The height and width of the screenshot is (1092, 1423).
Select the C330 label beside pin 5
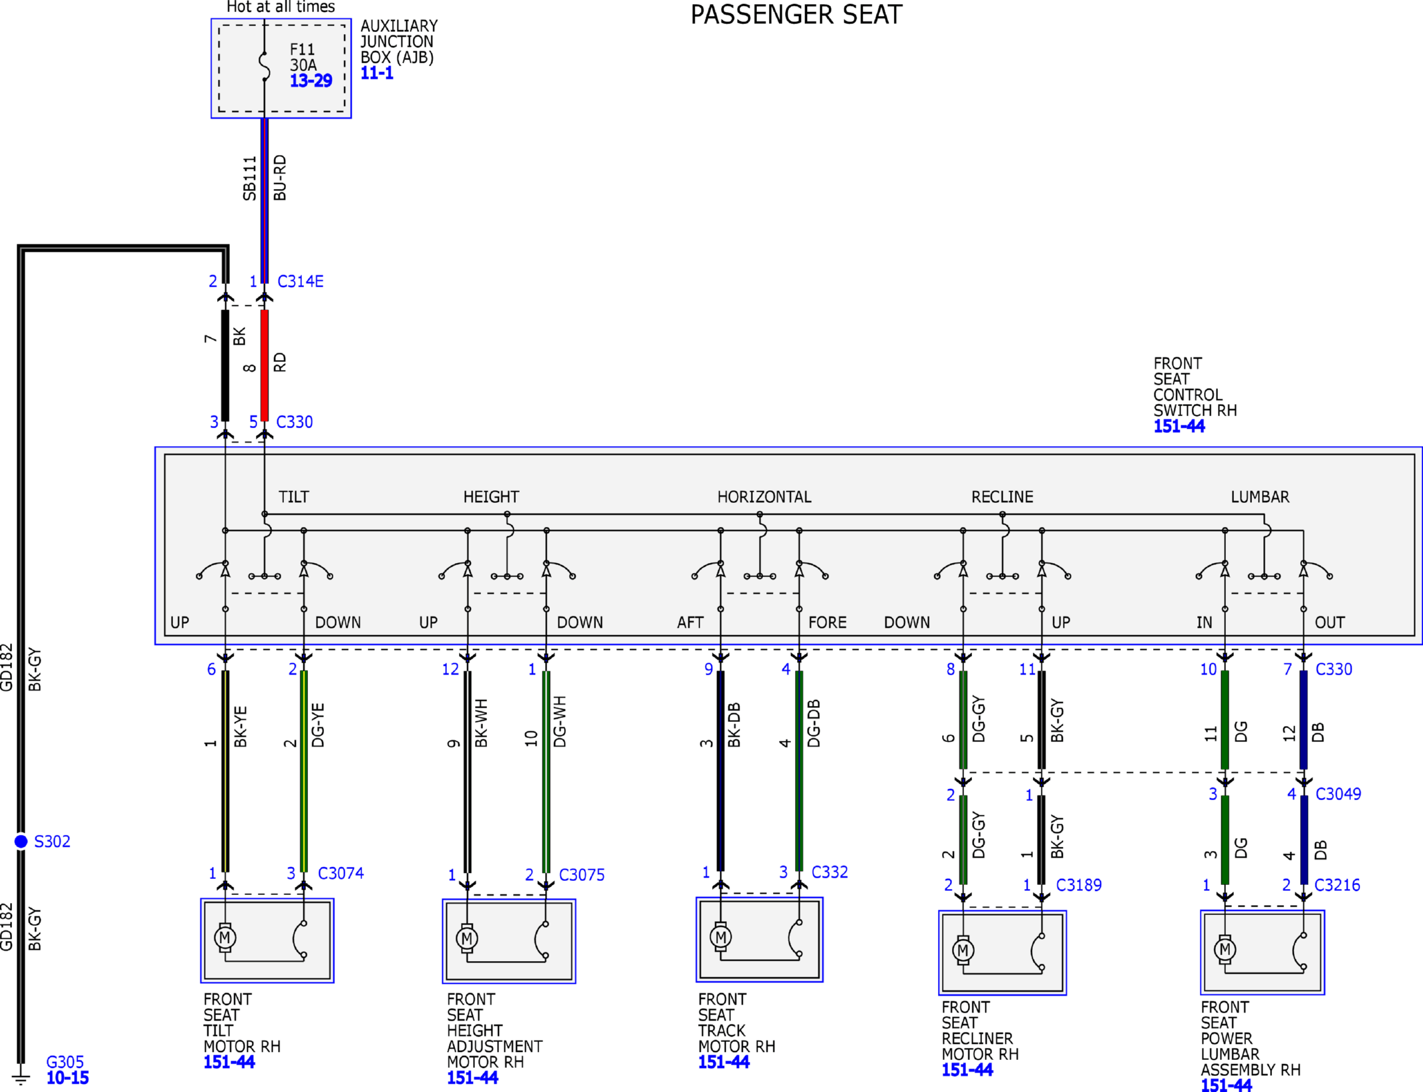tap(294, 422)
